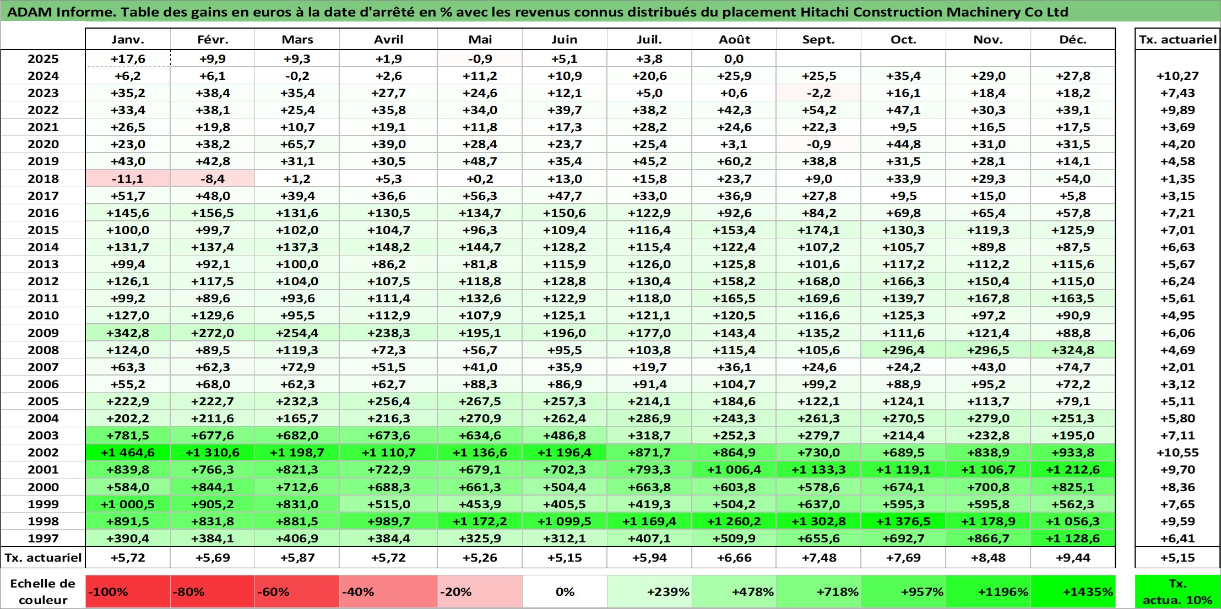The height and width of the screenshot is (609, 1221).
Task: Select the 'Tx. actuariel' column header at right
Action: coord(1177,40)
